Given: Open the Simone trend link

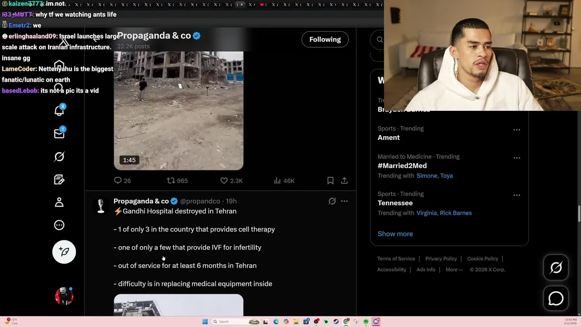Looking at the screenshot, I should (x=427, y=176).
